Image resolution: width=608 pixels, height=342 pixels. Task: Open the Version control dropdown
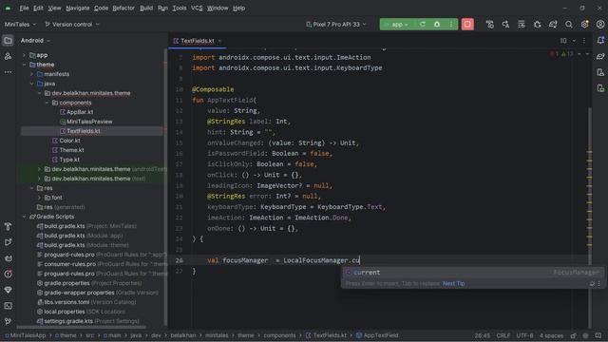[x=72, y=25]
